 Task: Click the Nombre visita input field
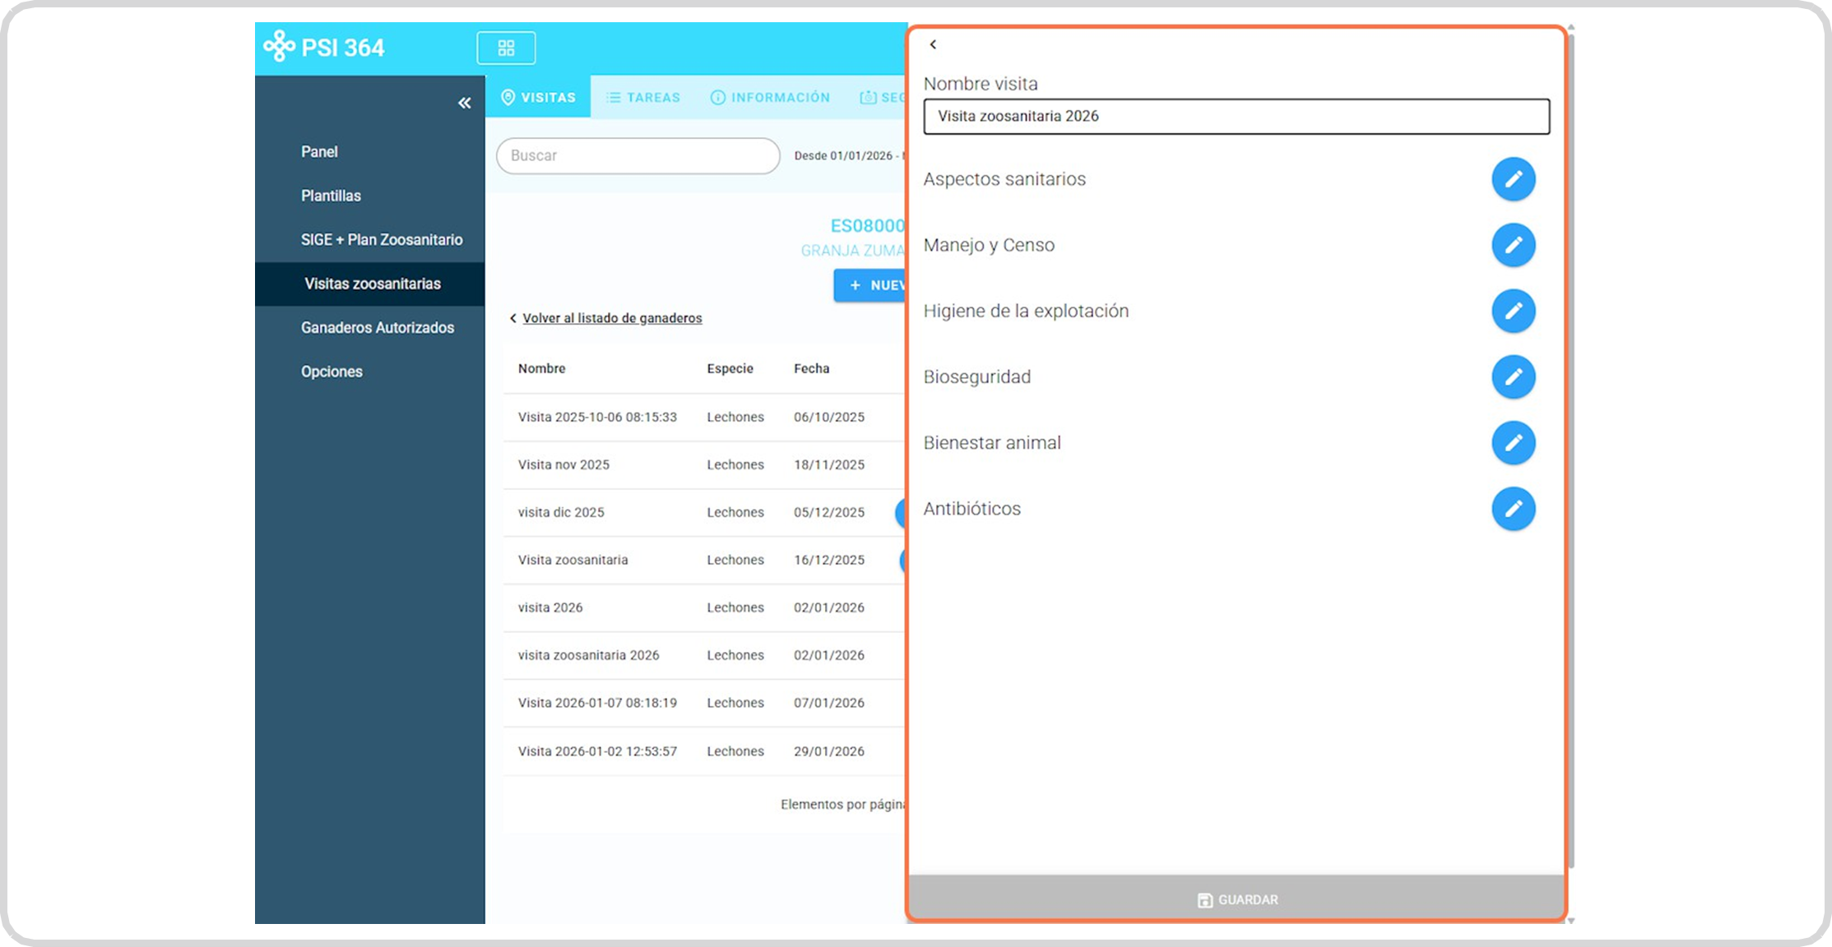coord(1236,116)
